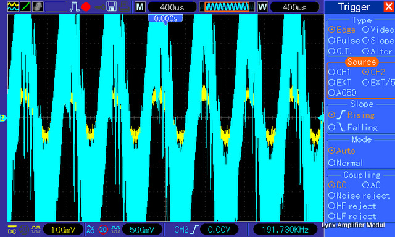The height and width of the screenshot is (237, 395).
Task: Select Normal trigger mode
Action: point(346,163)
